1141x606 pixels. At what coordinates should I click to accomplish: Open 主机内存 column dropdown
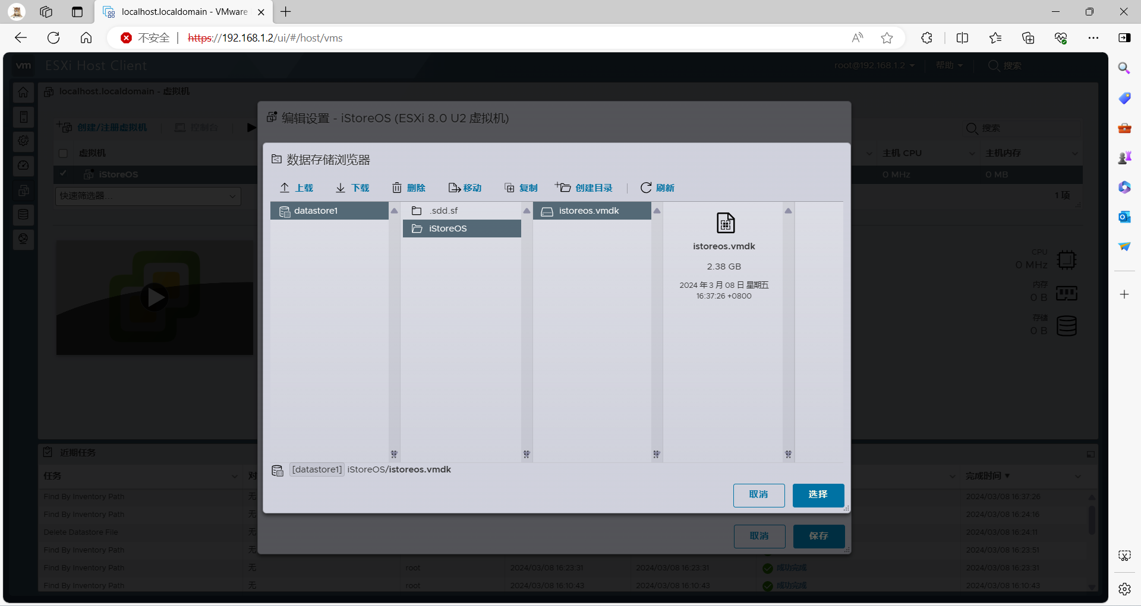click(x=1074, y=153)
